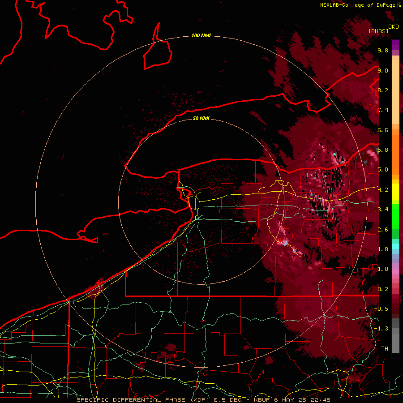Click the 7.4 value on the scale
This screenshot has width=403, height=403.
coord(383,110)
